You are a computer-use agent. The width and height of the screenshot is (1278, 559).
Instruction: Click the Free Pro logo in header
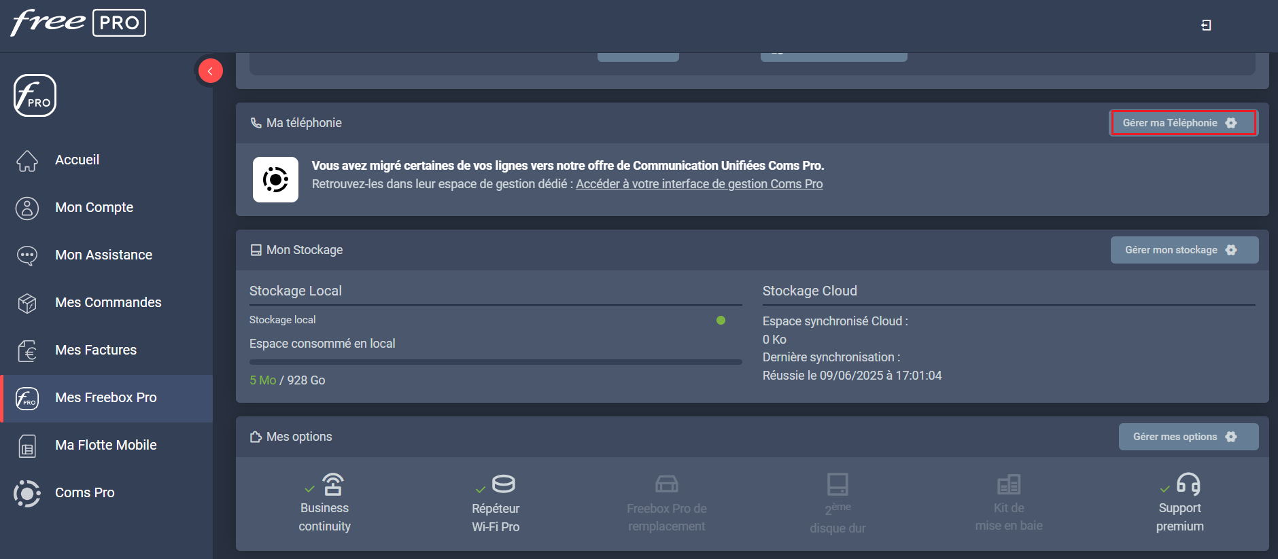(78, 22)
